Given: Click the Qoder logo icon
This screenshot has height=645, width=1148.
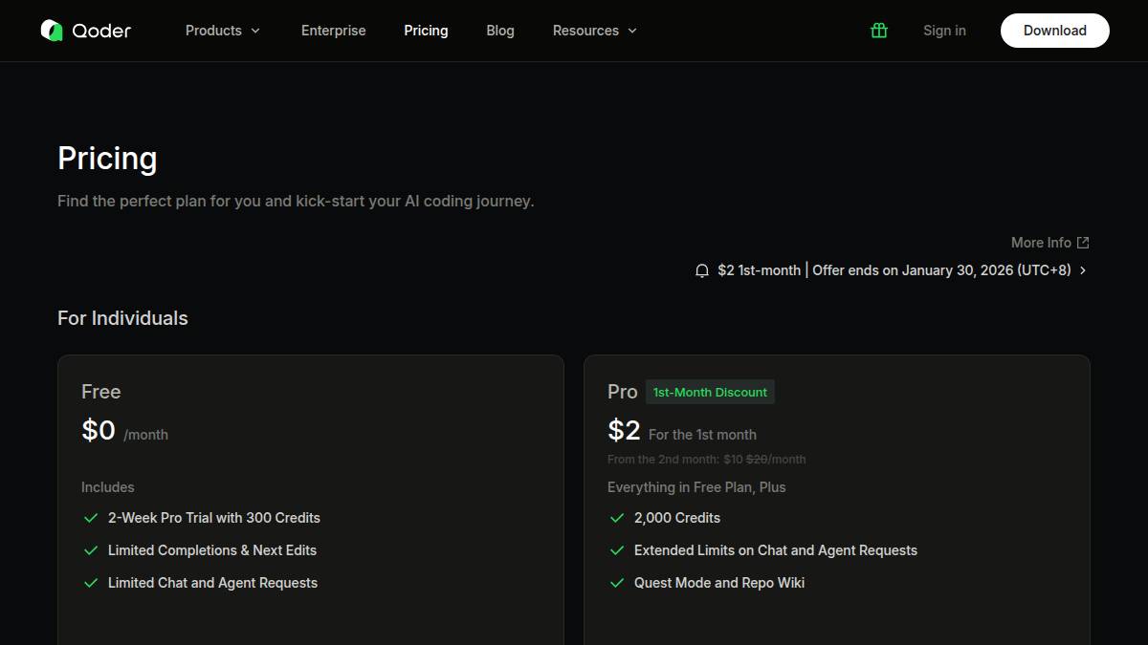Looking at the screenshot, I should [x=52, y=31].
